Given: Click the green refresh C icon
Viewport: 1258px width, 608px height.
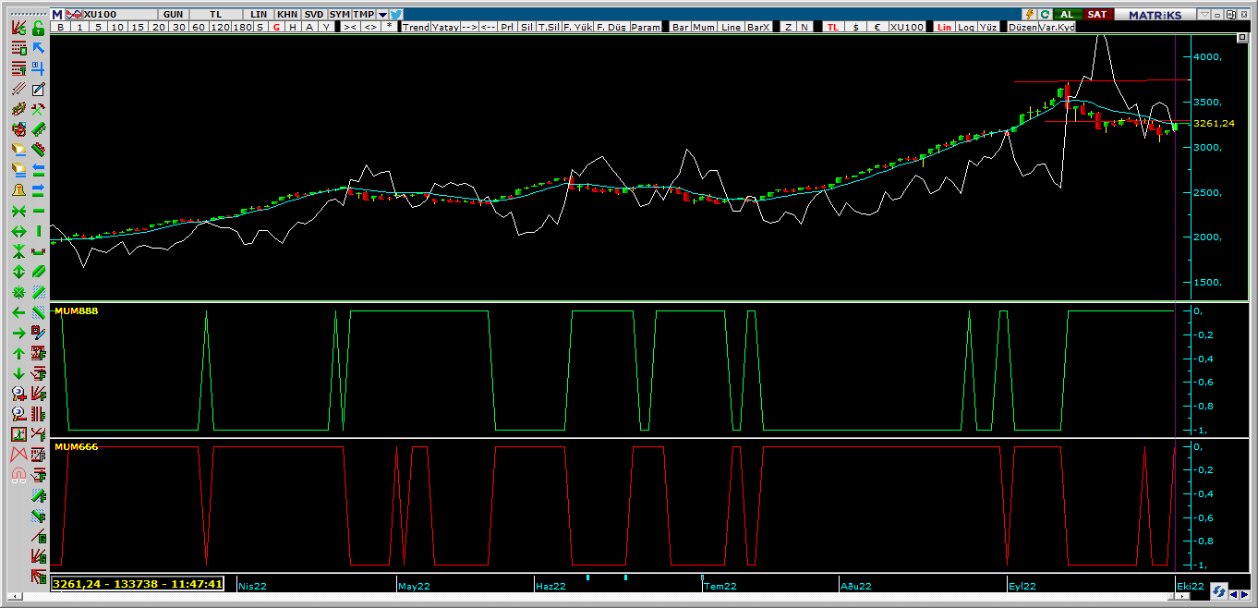Looking at the screenshot, I should pyautogui.click(x=1045, y=15).
